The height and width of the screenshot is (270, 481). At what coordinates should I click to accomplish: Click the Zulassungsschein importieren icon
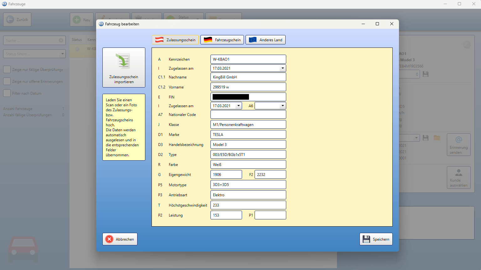(x=124, y=61)
